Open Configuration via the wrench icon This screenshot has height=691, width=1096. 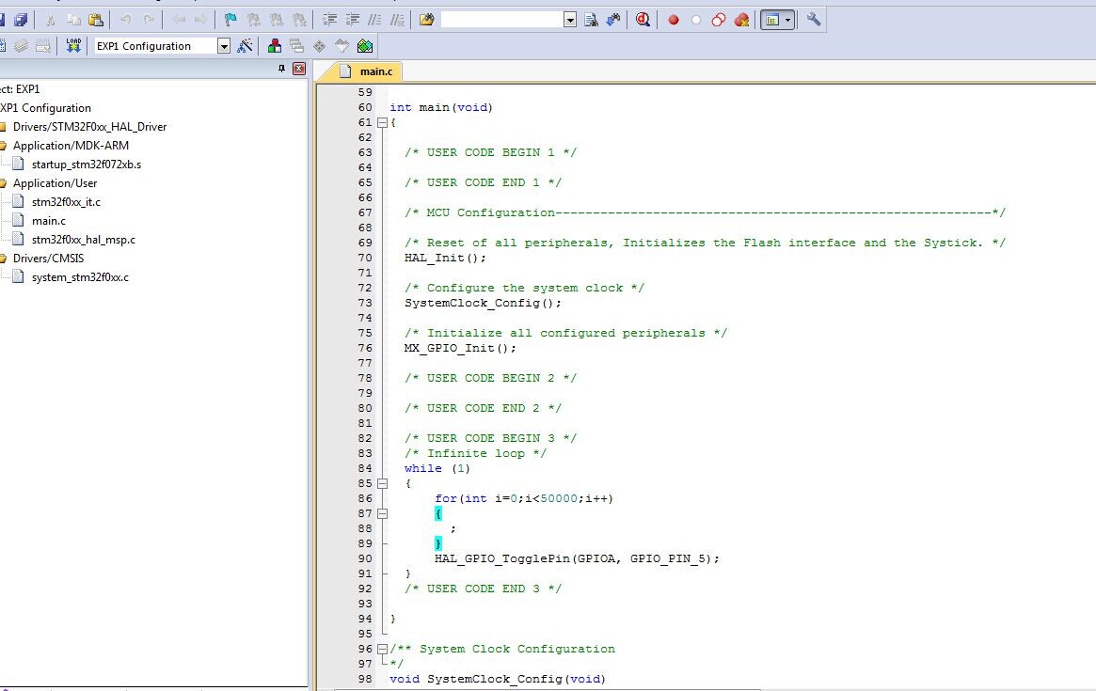(x=814, y=19)
